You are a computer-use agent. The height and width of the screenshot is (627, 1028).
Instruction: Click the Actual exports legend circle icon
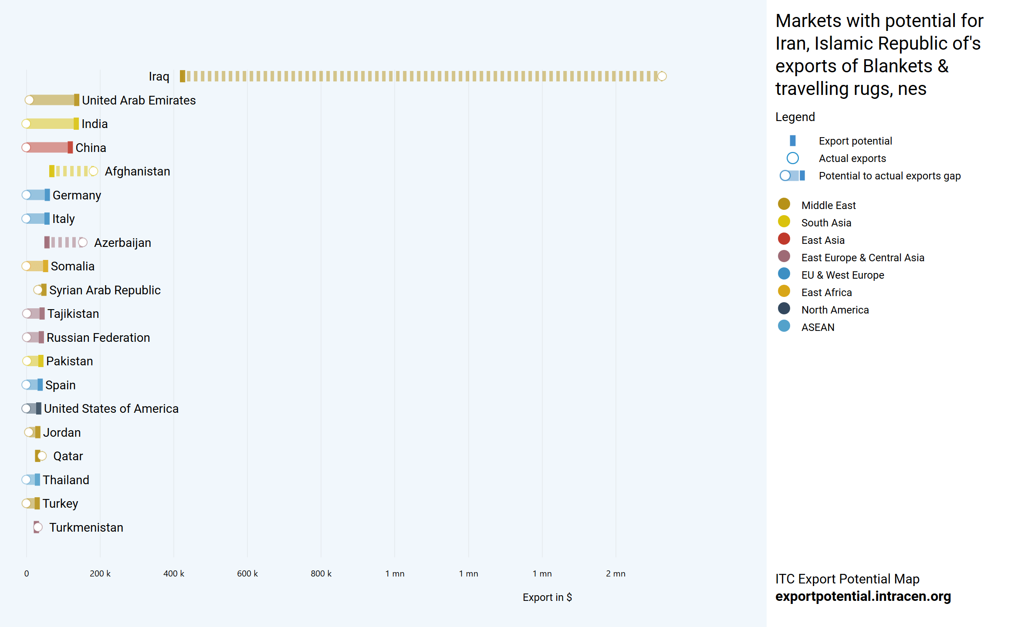[x=792, y=158]
